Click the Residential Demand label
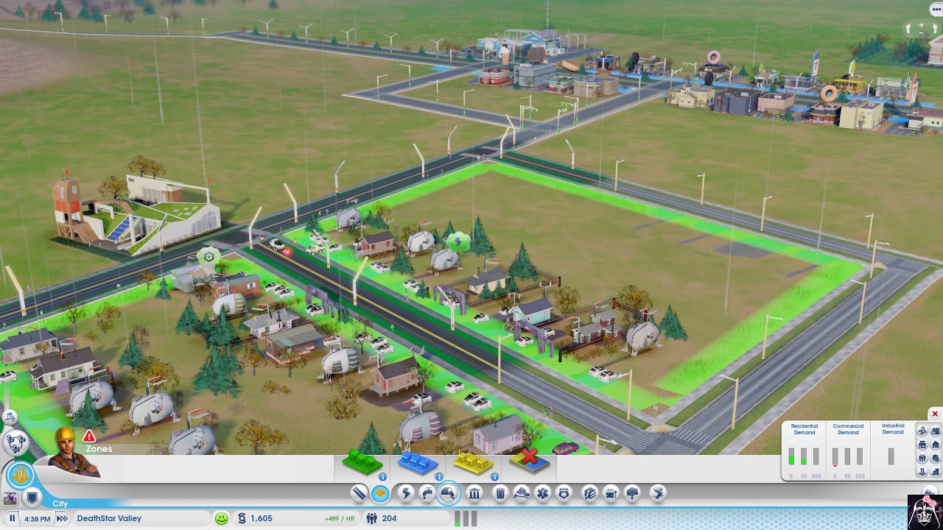The height and width of the screenshot is (530, 943). (x=804, y=429)
